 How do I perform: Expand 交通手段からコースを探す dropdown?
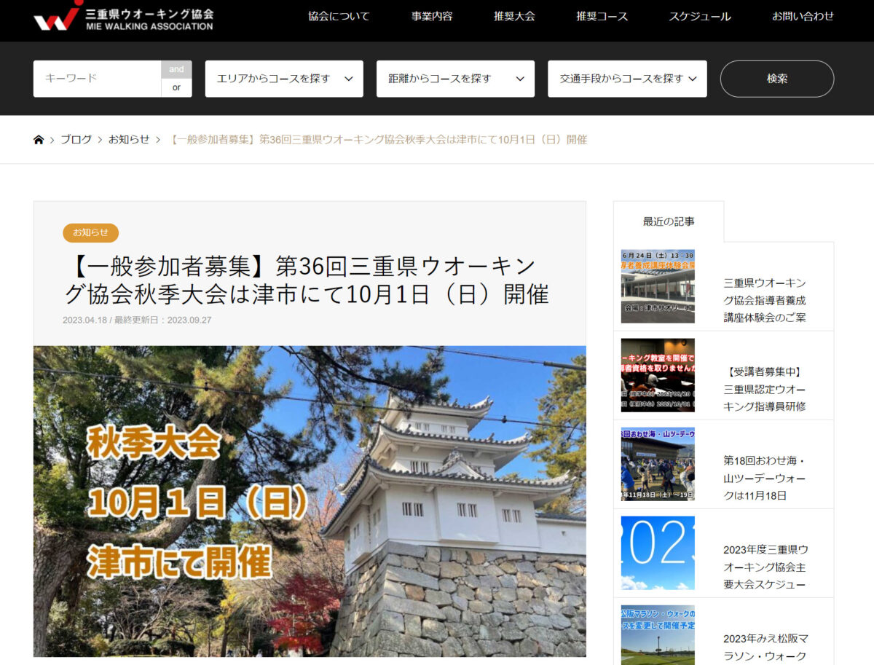[627, 79]
